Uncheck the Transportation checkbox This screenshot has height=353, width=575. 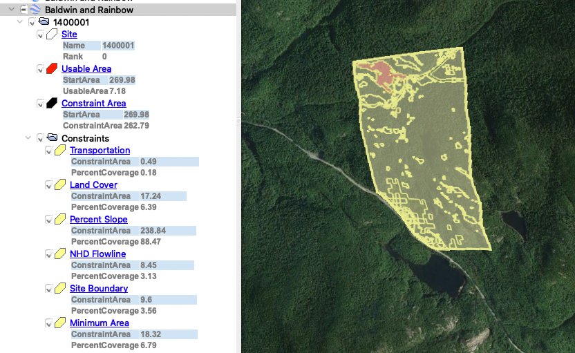49,151
